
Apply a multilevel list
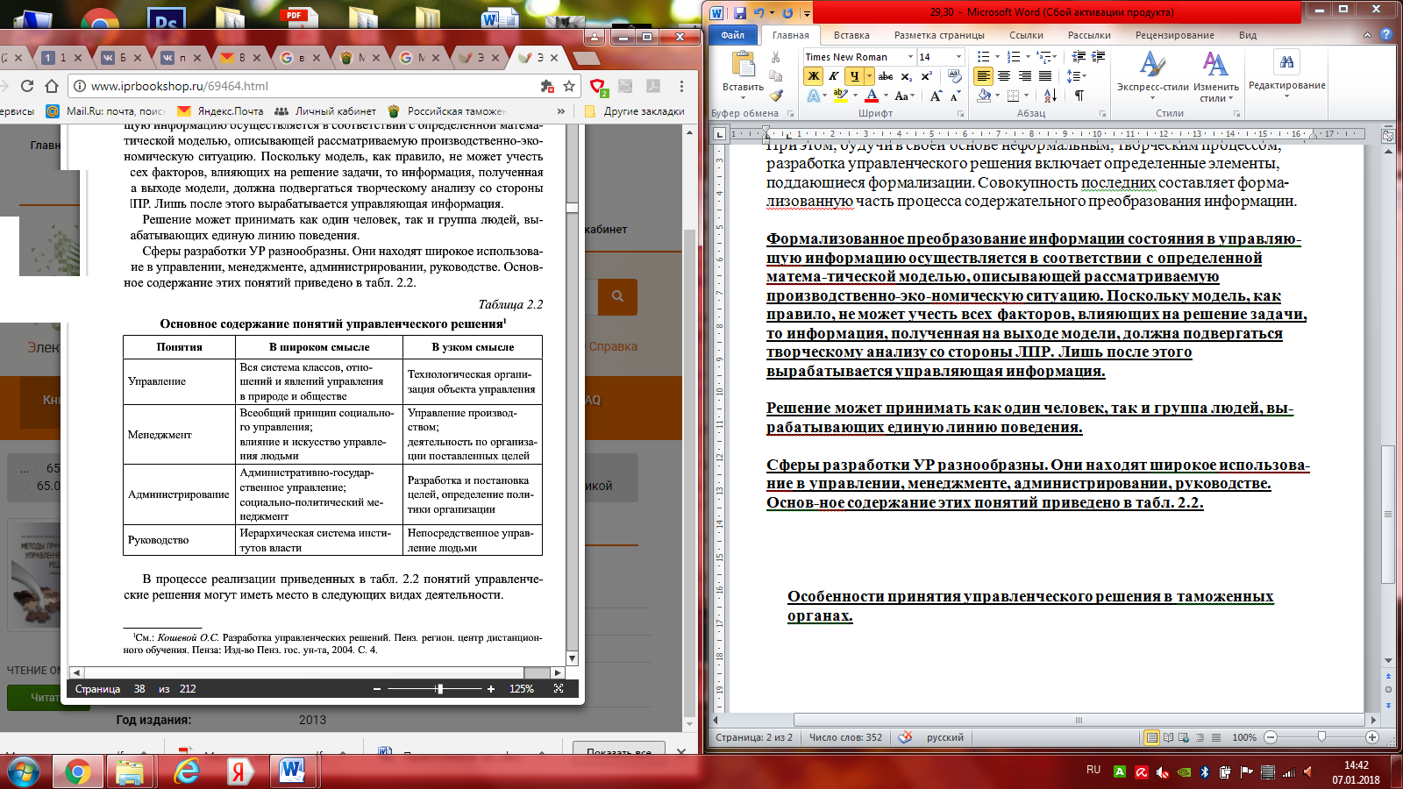click(x=1043, y=57)
